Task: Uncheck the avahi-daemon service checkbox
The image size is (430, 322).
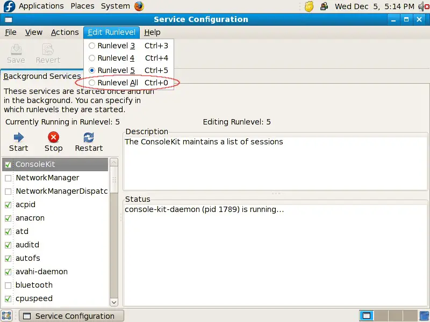Action: (8, 272)
